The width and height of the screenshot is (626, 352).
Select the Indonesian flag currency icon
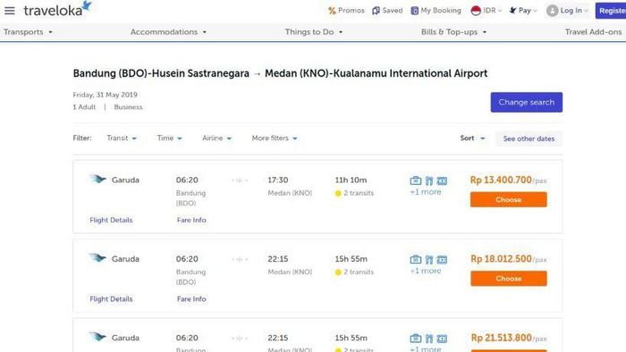click(476, 11)
